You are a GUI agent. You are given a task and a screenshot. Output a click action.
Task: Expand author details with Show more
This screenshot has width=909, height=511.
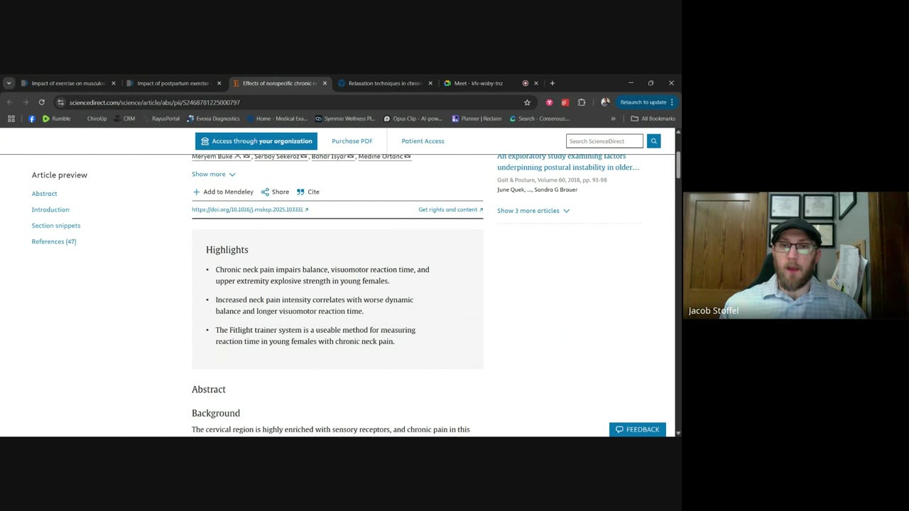tap(213, 174)
